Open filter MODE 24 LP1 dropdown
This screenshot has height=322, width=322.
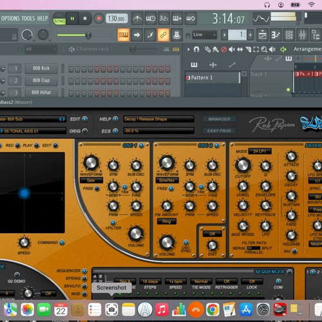point(260,151)
